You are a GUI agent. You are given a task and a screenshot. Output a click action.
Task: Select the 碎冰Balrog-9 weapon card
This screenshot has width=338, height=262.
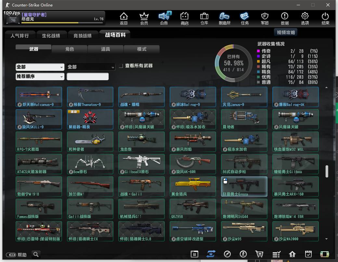193,97
